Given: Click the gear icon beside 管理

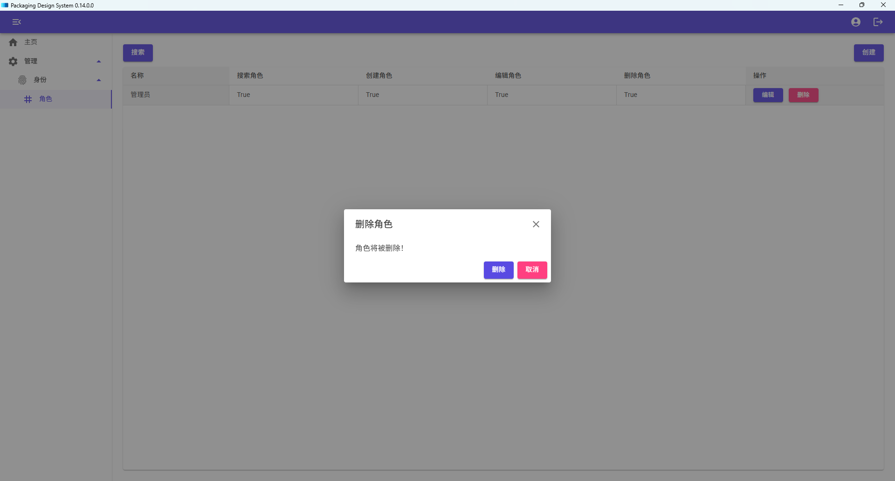Looking at the screenshot, I should coord(13,62).
